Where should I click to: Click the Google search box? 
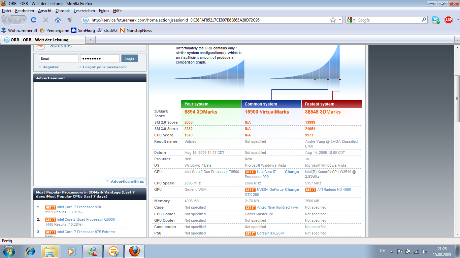(x=388, y=20)
